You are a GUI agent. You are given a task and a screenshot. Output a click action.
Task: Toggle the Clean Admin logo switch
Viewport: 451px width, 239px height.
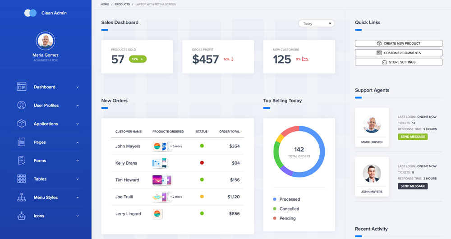(x=31, y=13)
